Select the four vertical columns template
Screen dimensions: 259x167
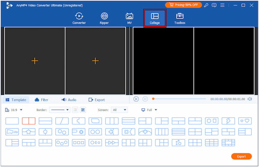pyautogui.click(x=162, y=132)
